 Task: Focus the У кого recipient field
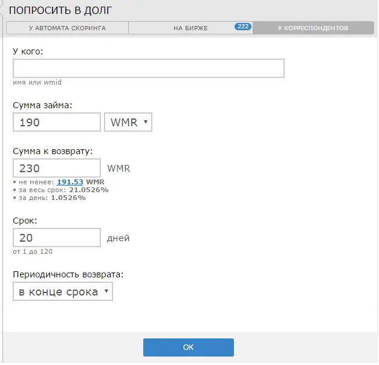pos(149,68)
